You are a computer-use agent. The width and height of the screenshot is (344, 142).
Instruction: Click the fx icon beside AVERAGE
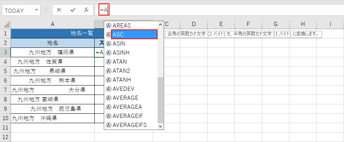[109, 98]
